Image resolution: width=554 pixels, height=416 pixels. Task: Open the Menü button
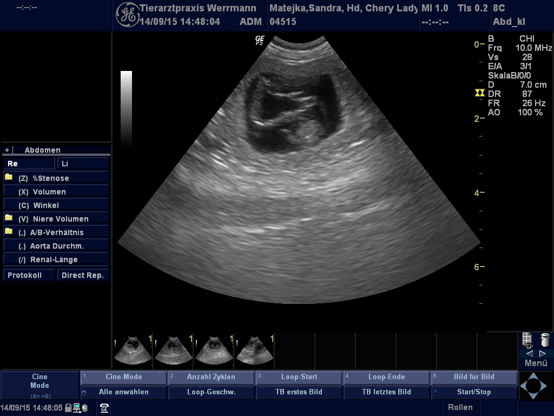536,363
